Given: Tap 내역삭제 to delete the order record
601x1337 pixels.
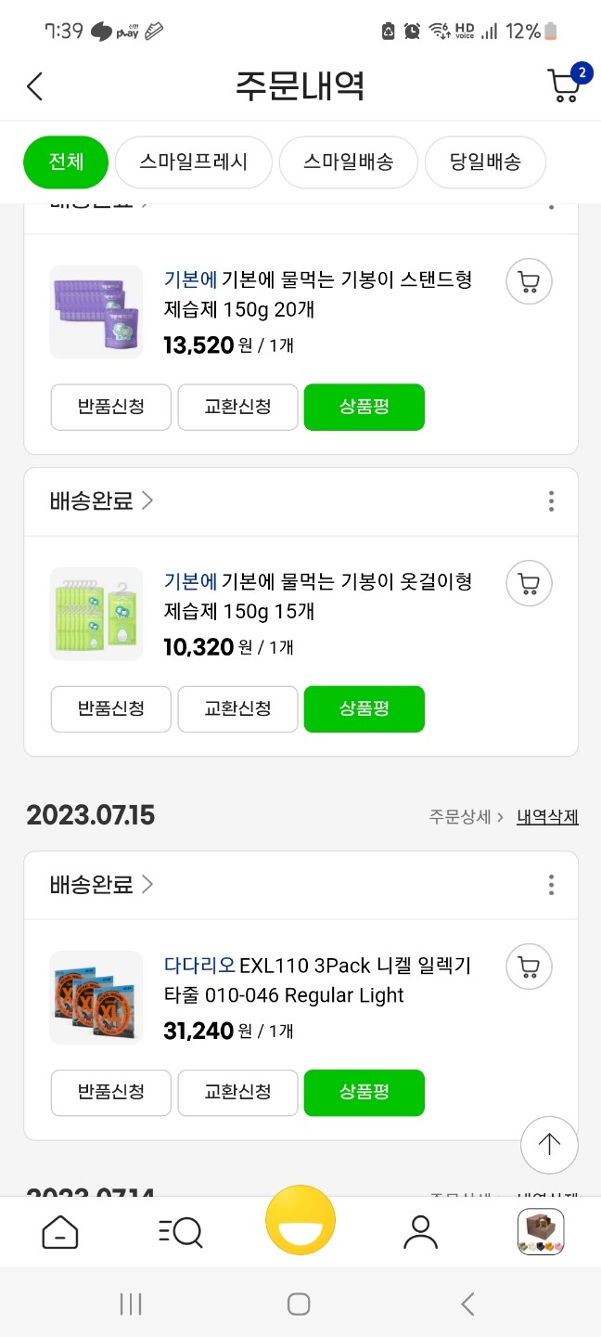Looking at the screenshot, I should 546,815.
